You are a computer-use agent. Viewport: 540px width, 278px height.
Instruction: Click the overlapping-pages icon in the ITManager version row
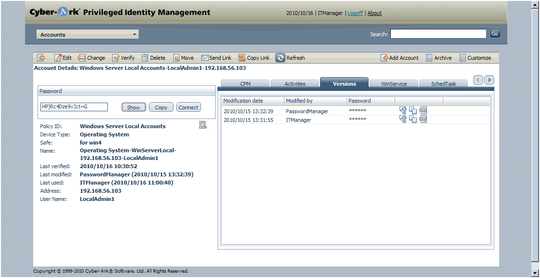(x=413, y=119)
